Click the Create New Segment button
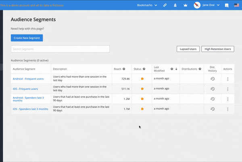 pyautogui.click(x=27, y=38)
